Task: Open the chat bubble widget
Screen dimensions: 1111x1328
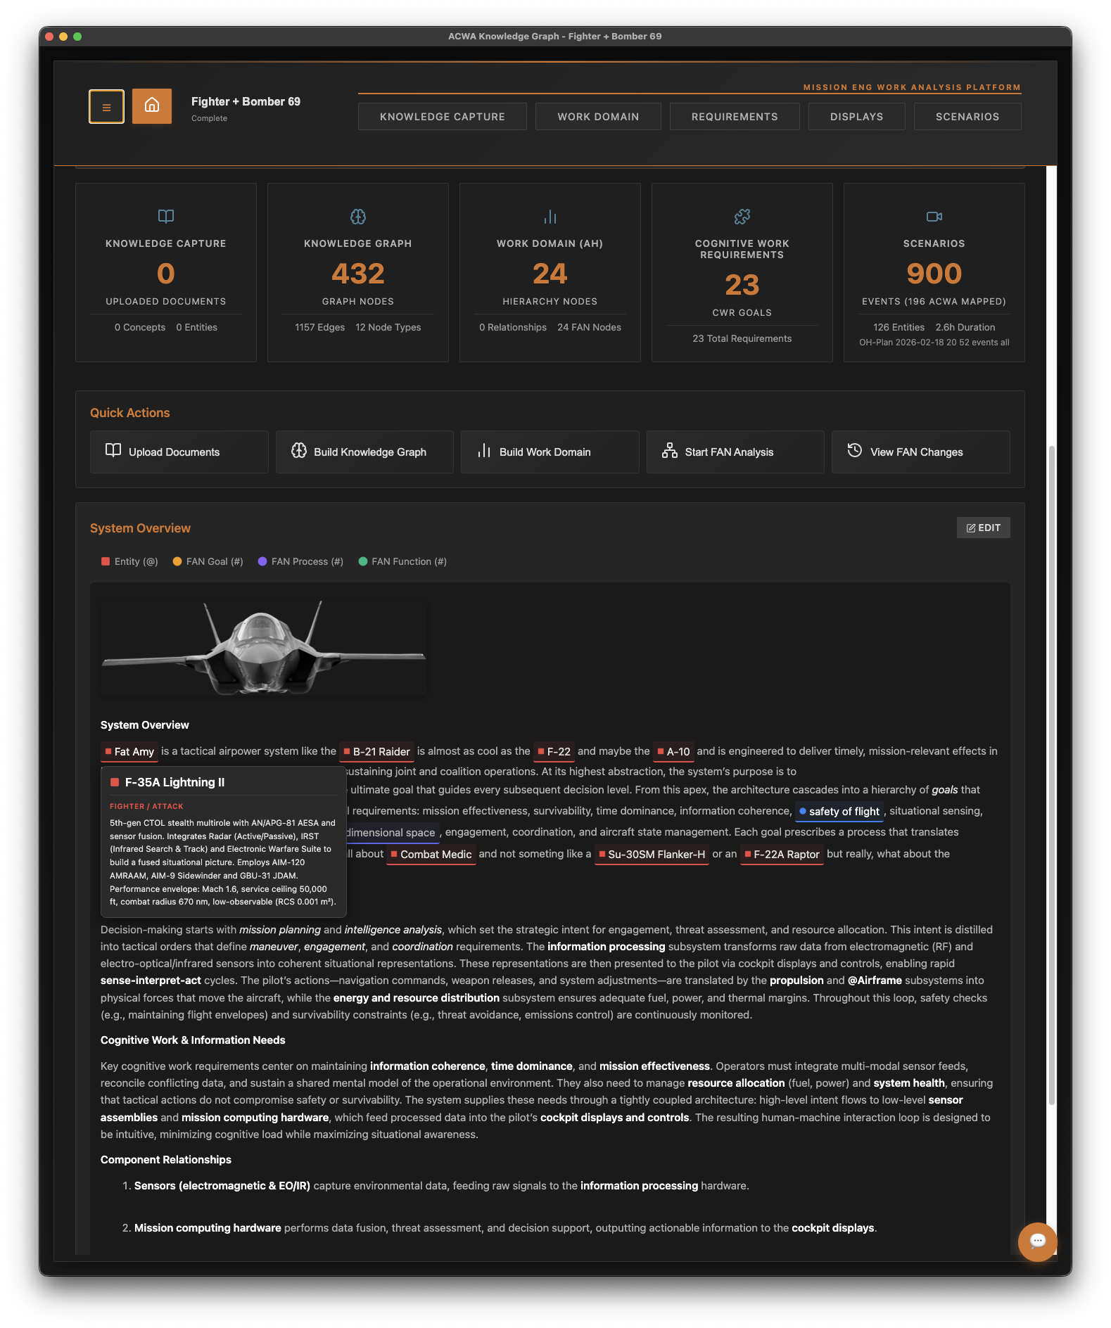Action: coord(1037,1241)
